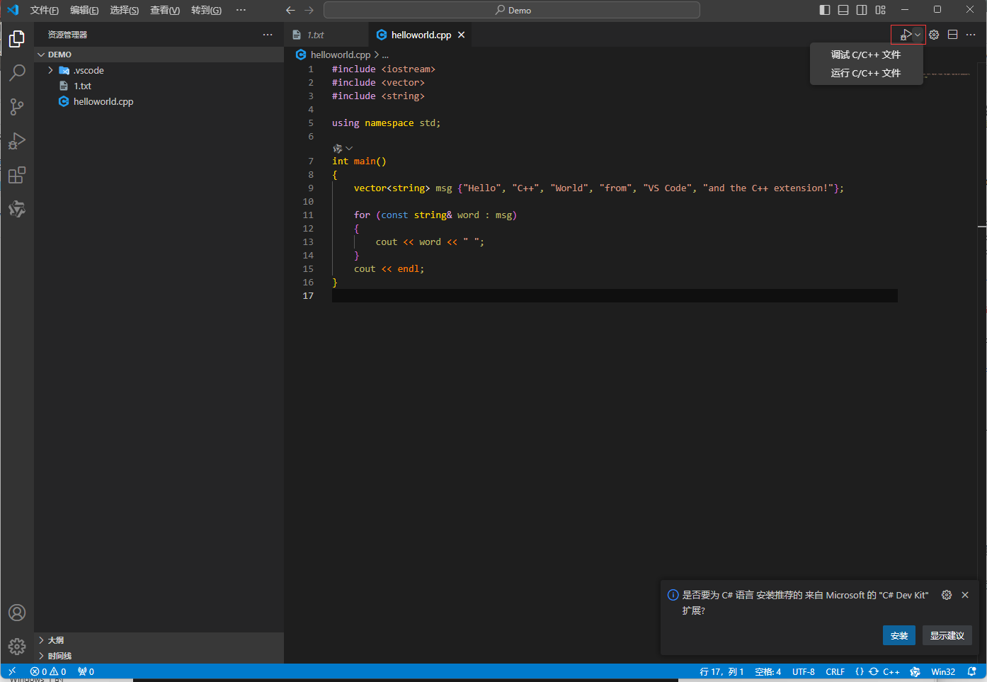Open the Source Control view
The image size is (987, 682).
[x=17, y=107]
